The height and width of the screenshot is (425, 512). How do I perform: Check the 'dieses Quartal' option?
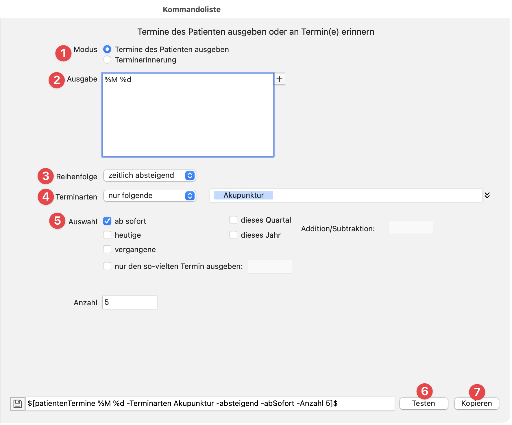coord(233,220)
